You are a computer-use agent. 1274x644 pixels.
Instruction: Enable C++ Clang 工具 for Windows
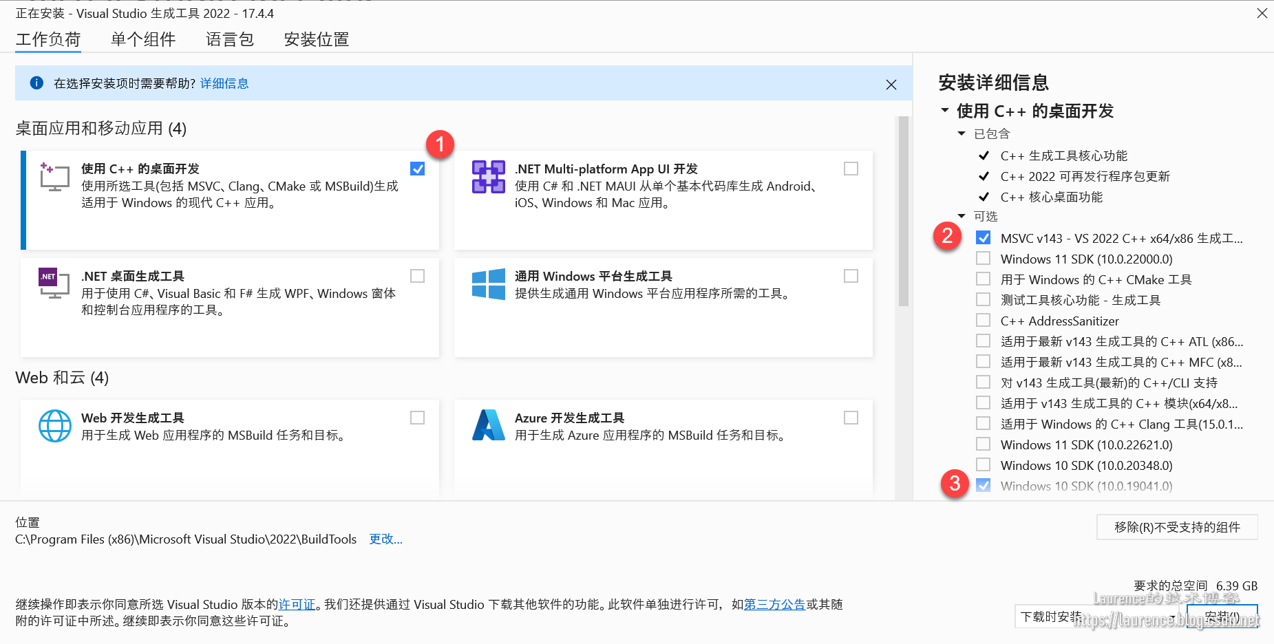click(984, 423)
